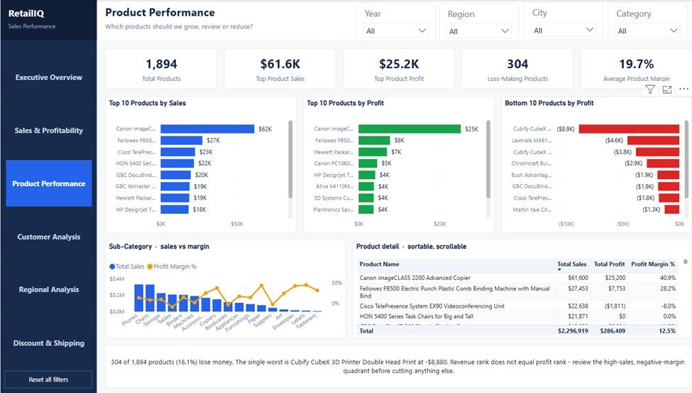Screen dimensions: 692x393
Task: Navigate to Regional Analysis page
Action: pyautogui.click(x=48, y=289)
